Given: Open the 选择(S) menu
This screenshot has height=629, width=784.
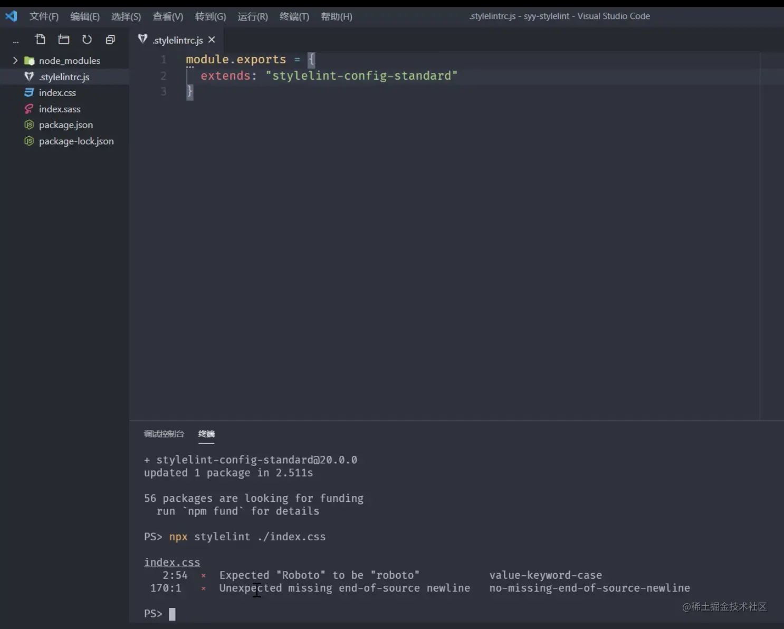Looking at the screenshot, I should pos(126,16).
